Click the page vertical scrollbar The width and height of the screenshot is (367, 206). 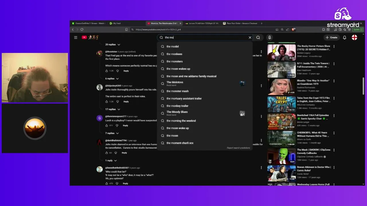(x=364, y=86)
